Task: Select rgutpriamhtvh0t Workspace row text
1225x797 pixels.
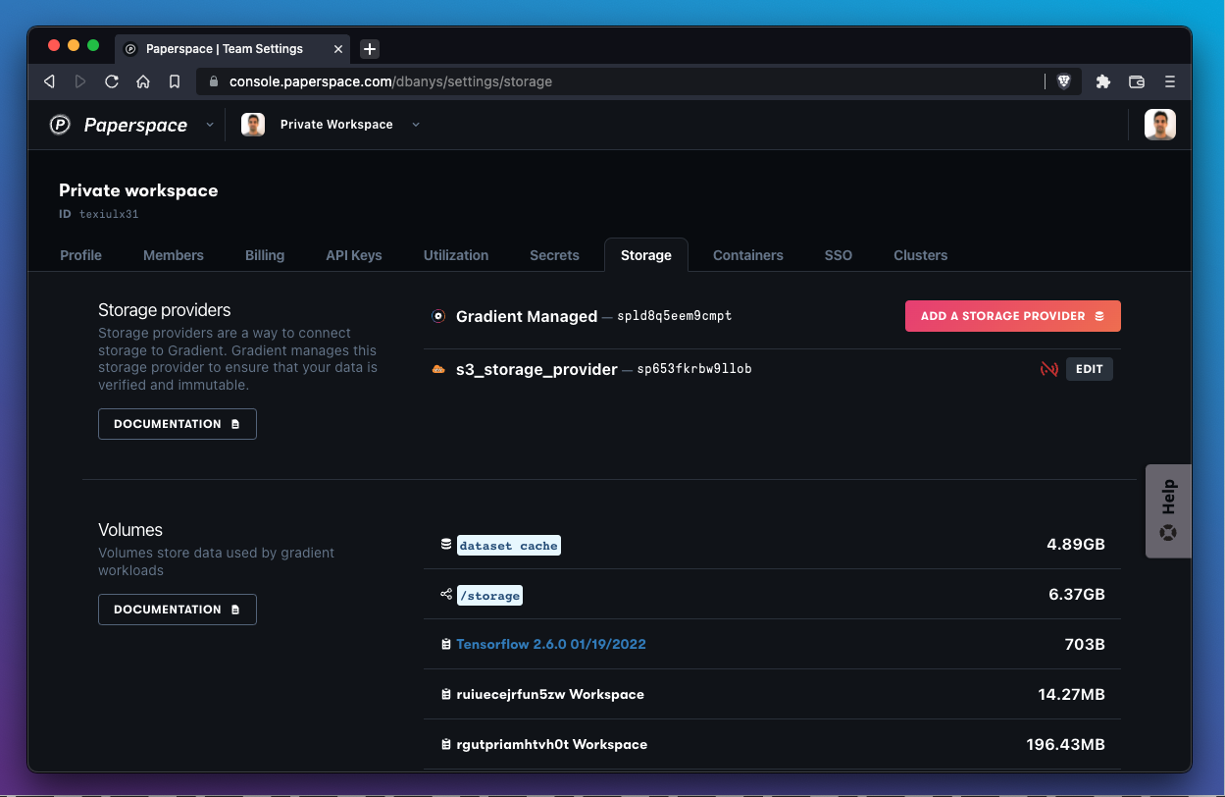Action: (x=552, y=744)
